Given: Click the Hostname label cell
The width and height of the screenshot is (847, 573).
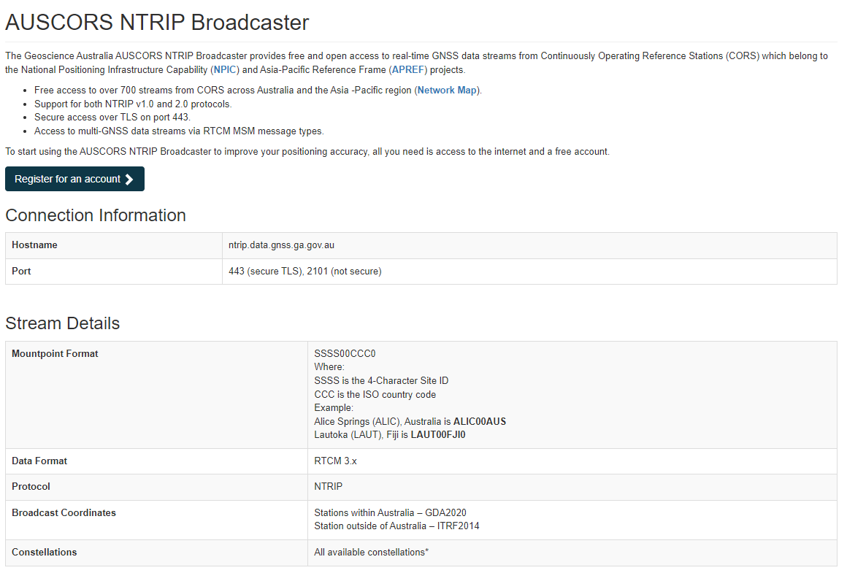Looking at the screenshot, I should click(x=114, y=245).
